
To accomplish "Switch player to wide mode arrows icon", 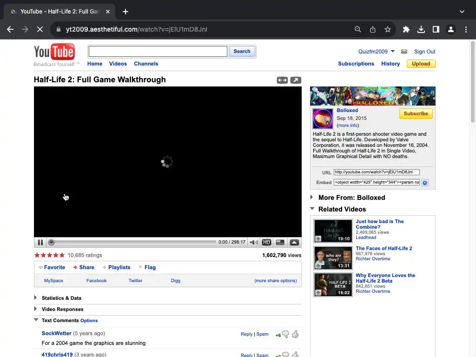I will point(282,80).
